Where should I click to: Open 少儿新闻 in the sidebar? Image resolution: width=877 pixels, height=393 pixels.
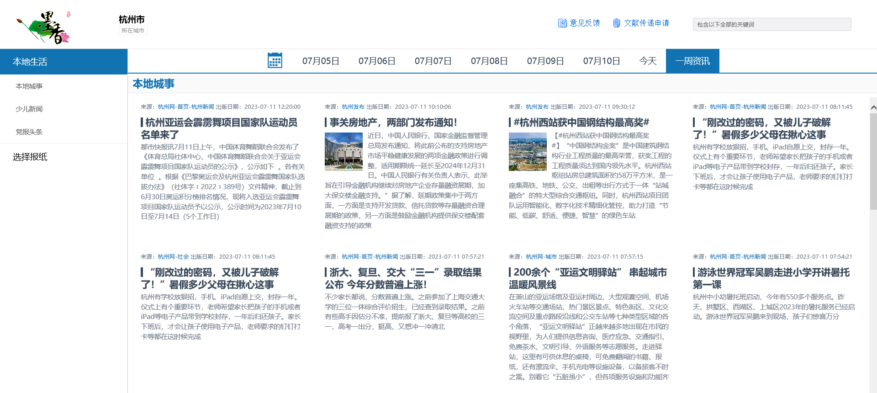click(29, 109)
